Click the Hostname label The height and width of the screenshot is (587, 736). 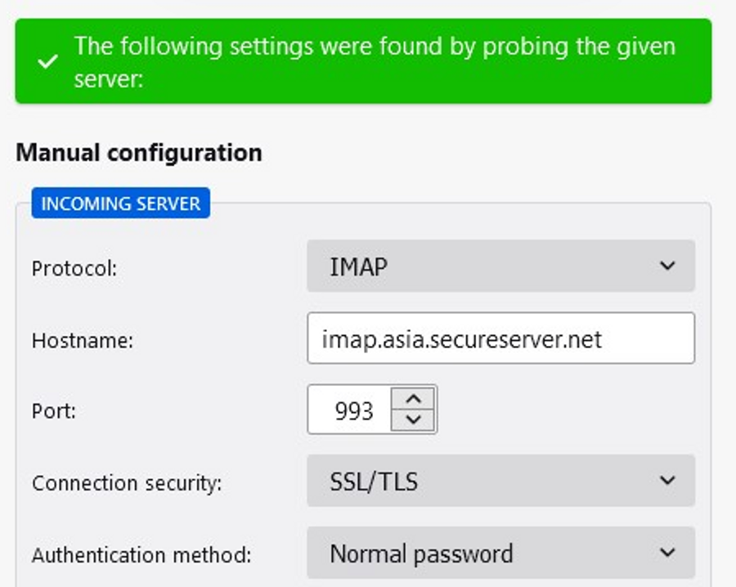point(82,340)
